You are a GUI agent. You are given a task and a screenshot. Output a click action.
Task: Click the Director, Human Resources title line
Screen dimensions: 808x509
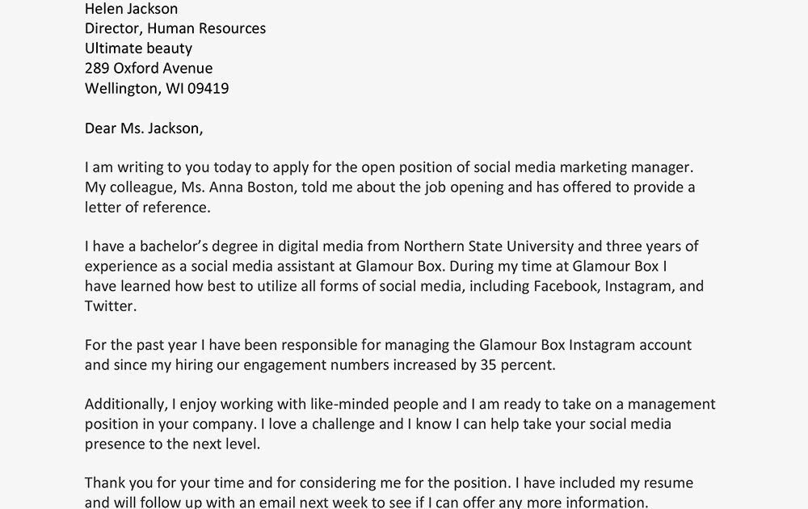coord(175,29)
